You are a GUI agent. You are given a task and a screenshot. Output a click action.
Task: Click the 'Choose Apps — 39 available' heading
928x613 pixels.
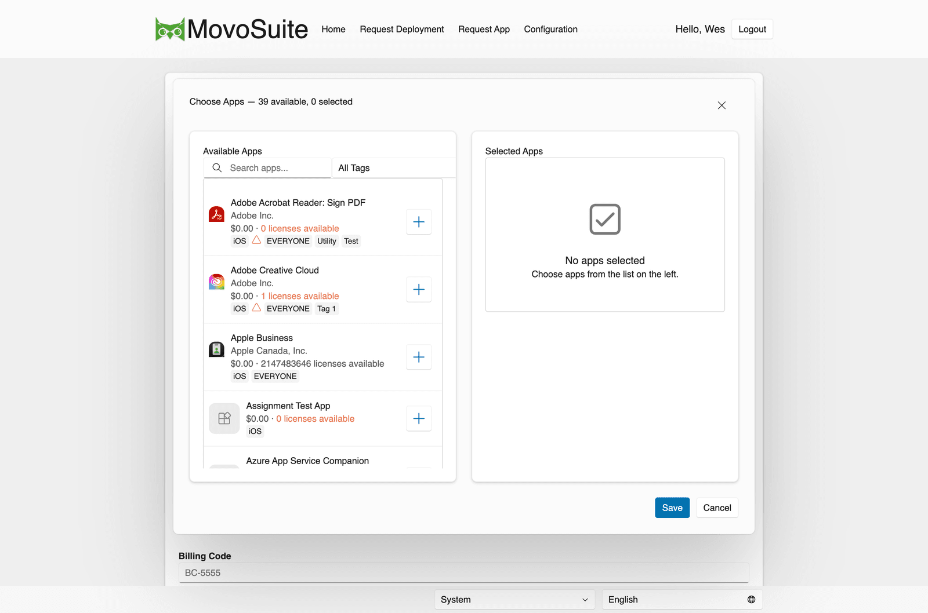(x=271, y=101)
